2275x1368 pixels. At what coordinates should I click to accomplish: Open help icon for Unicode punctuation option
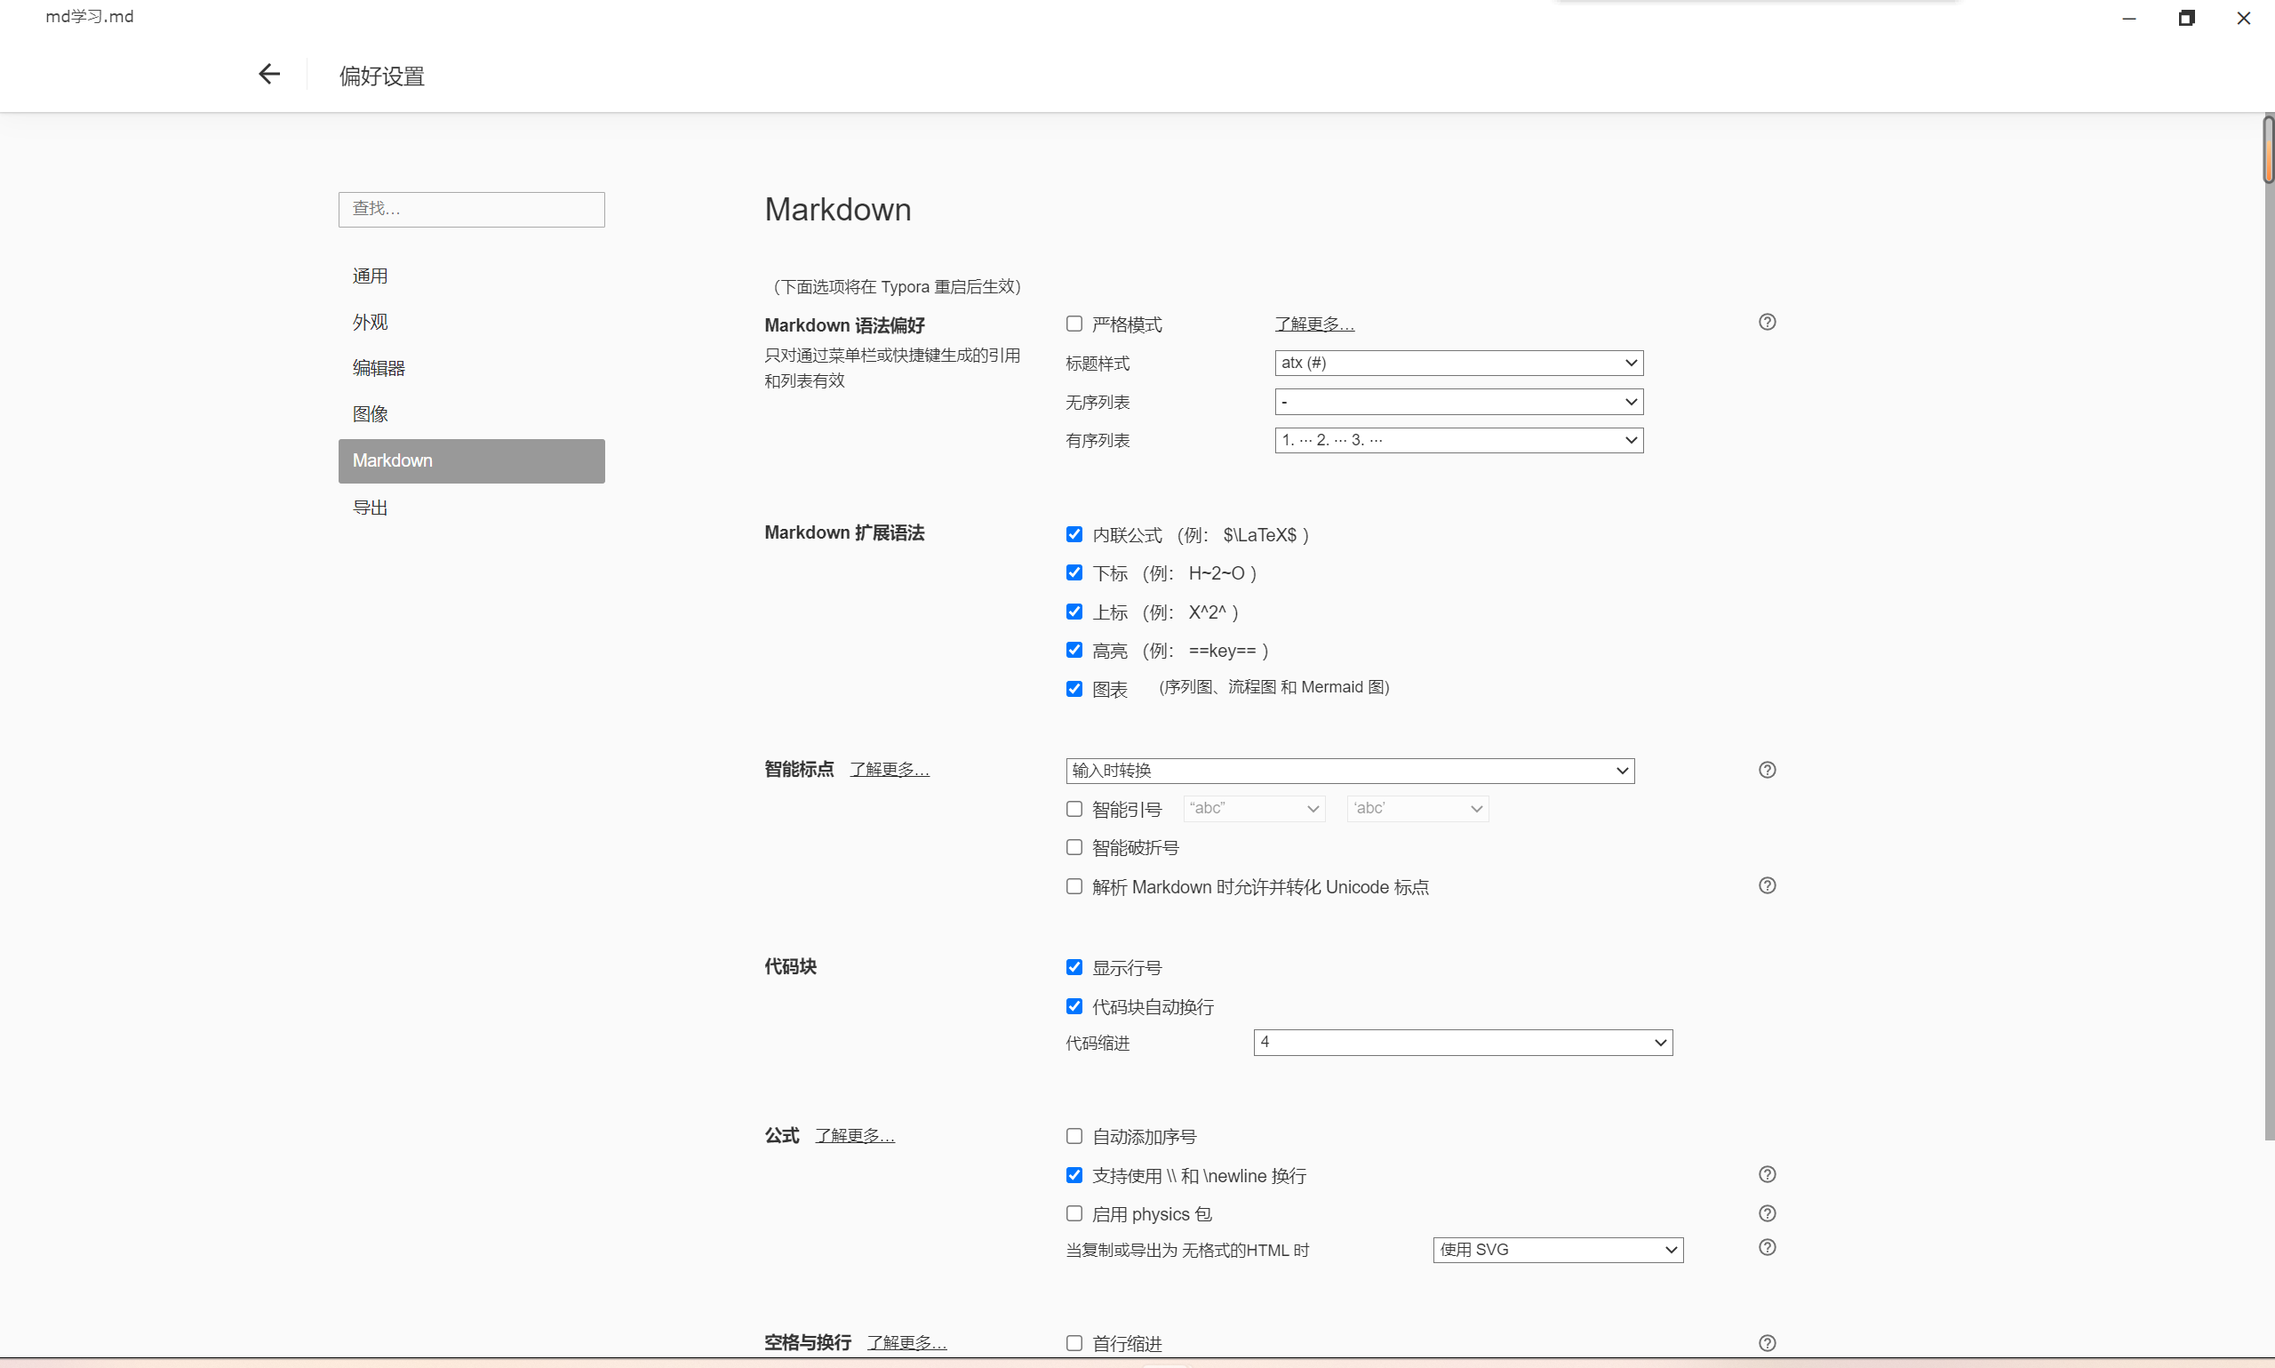(x=1767, y=885)
